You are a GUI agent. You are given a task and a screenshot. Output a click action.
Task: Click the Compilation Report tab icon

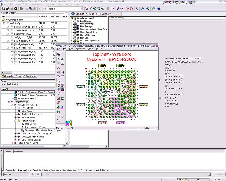click(x=73, y=14)
